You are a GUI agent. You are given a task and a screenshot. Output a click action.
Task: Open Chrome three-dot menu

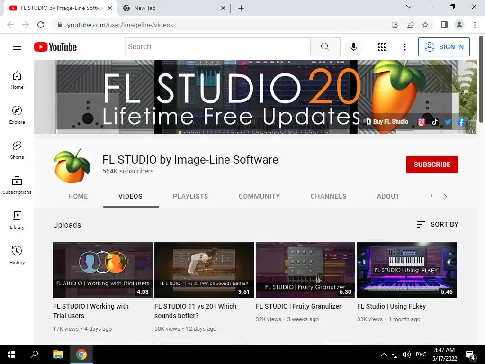pyautogui.click(x=475, y=25)
